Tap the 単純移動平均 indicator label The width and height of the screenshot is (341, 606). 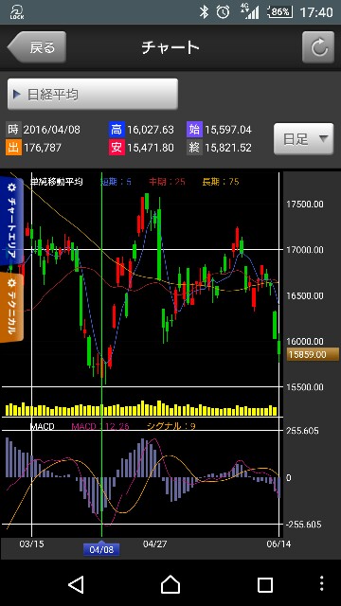coord(57,182)
